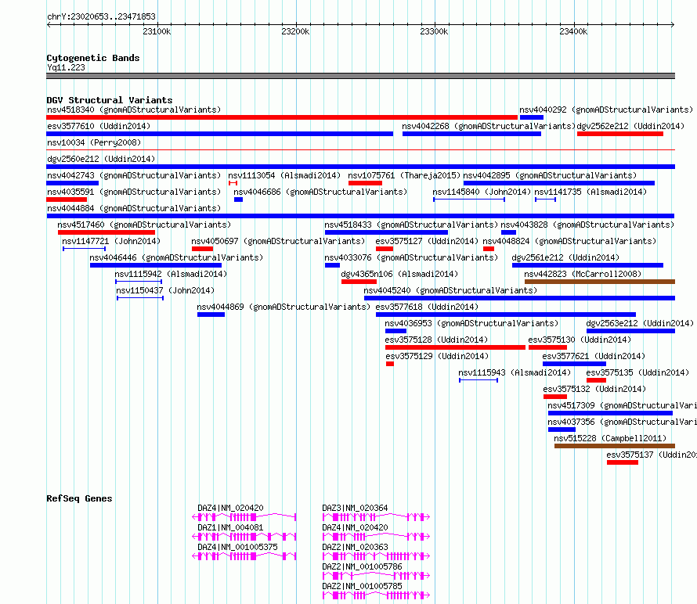Click the brown nsv515228 variant bar
This screenshot has width=697, height=604.
(x=615, y=446)
